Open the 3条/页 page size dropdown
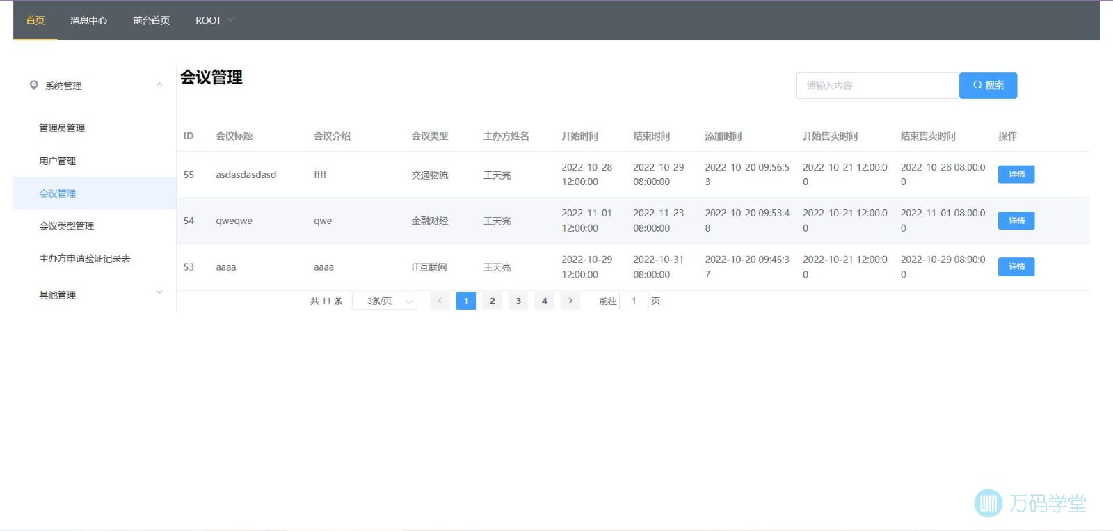The image size is (1113, 531). (x=385, y=301)
